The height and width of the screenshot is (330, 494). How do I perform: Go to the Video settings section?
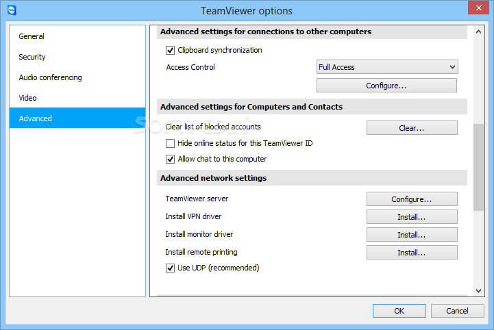coord(28,98)
